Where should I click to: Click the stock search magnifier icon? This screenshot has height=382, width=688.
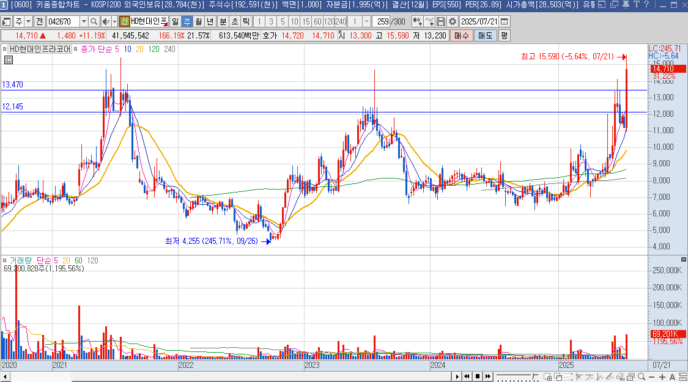(94, 21)
